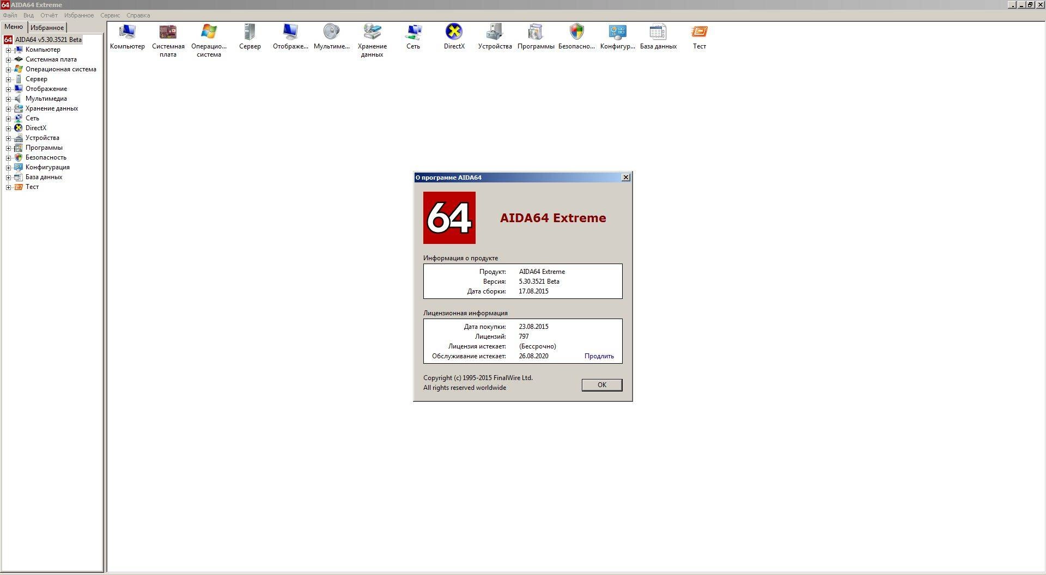Switch to the Избранное sidebar tab
Screen dimensions: 1046x575
[x=47, y=27]
